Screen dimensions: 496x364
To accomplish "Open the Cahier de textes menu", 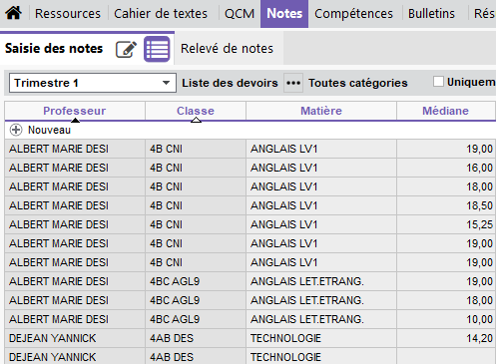I will [161, 14].
